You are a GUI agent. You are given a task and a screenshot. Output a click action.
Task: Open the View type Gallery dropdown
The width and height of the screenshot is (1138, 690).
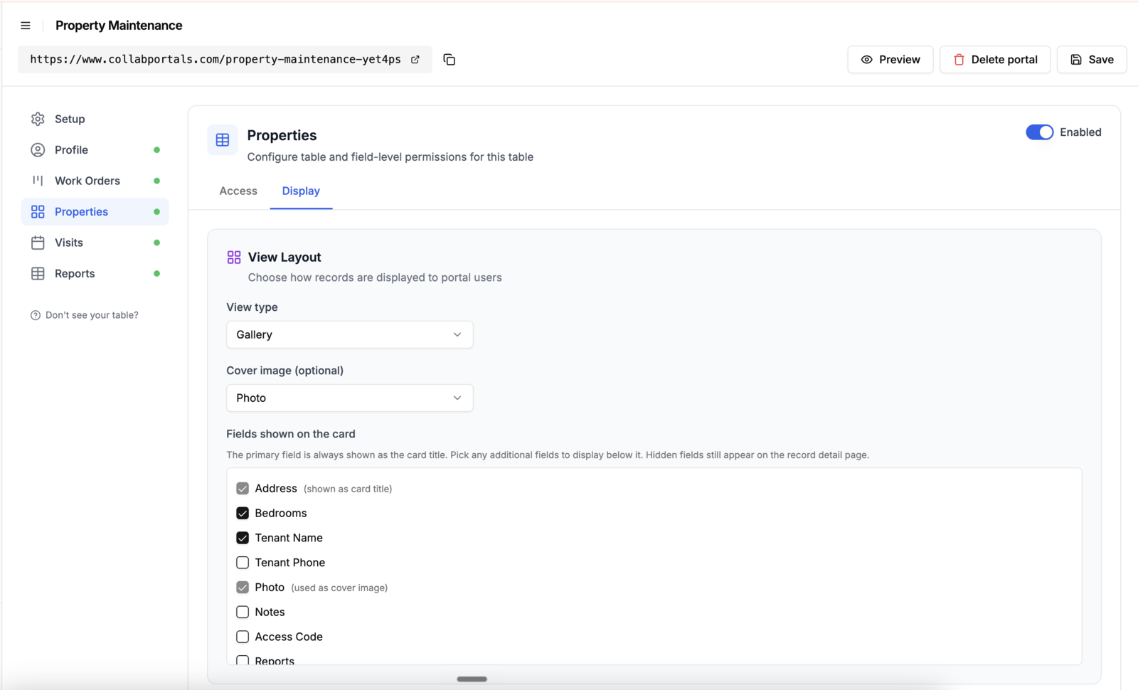(x=350, y=335)
